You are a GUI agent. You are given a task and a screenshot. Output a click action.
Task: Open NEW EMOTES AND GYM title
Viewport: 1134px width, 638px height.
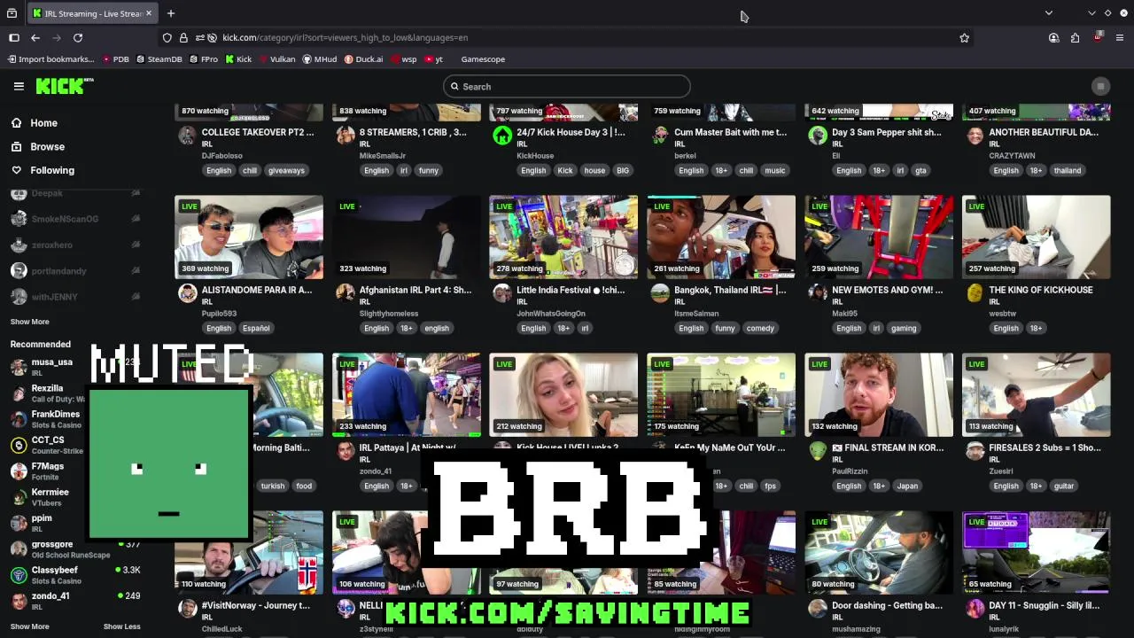[887, 290]
